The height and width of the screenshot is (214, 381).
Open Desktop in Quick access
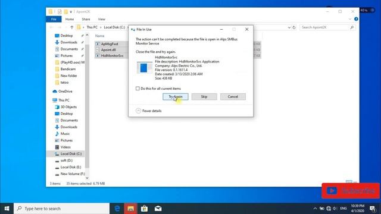coord(66,36)
